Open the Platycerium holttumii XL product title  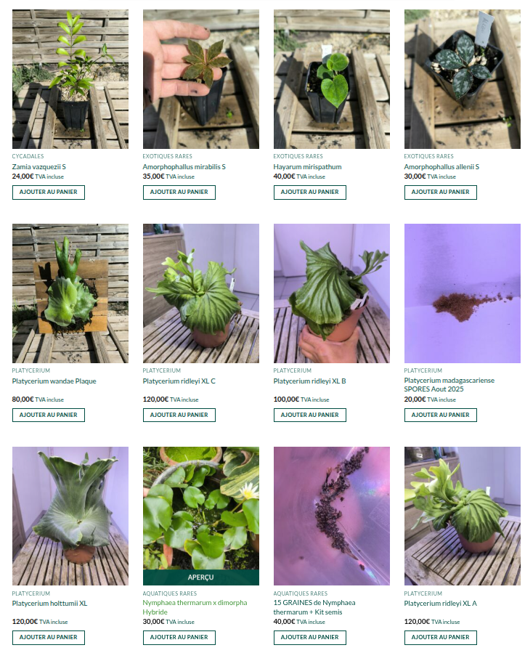click(x=49, y=603)
